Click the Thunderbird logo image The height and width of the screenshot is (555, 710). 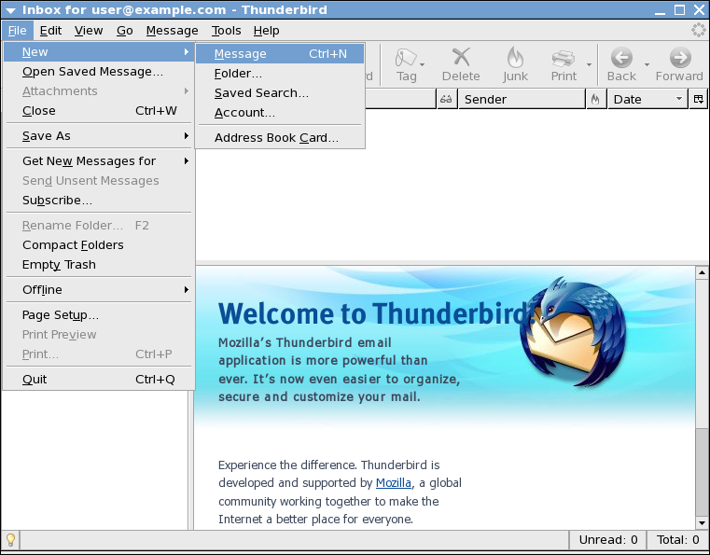point(573,332)
